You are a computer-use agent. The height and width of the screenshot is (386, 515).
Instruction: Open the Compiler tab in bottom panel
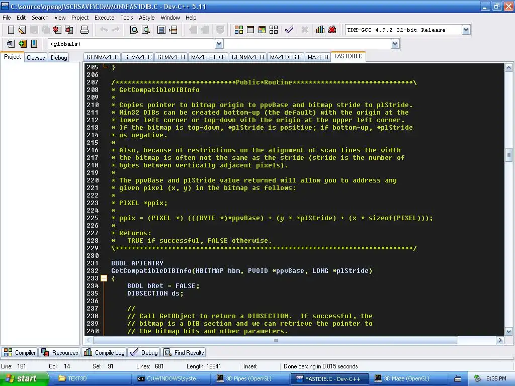(20, 352)
